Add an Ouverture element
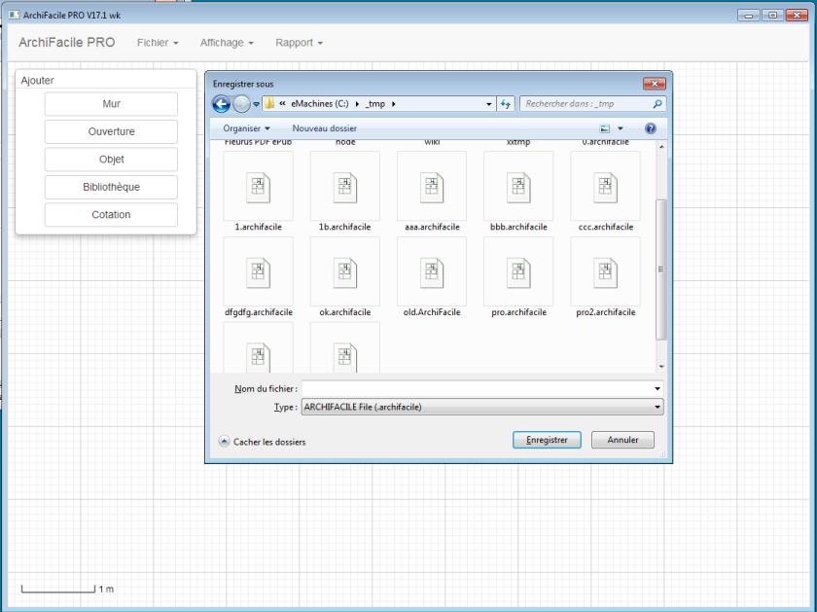817x612 pixels. [x=111, y=131]
